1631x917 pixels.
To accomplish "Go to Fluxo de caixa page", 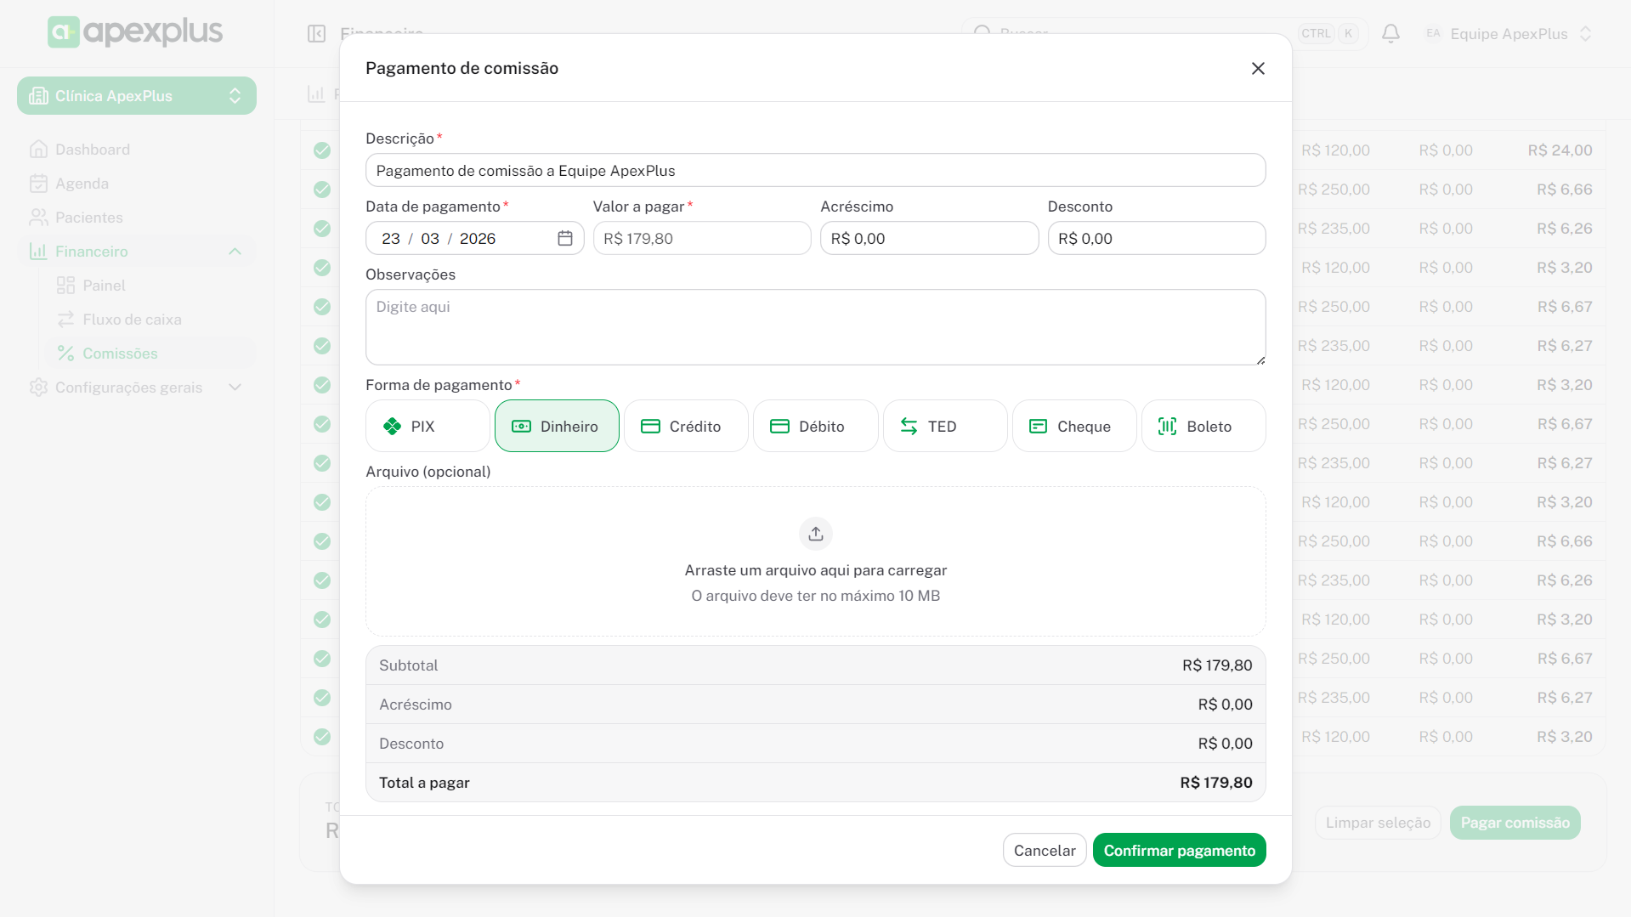I will (132, 320).
